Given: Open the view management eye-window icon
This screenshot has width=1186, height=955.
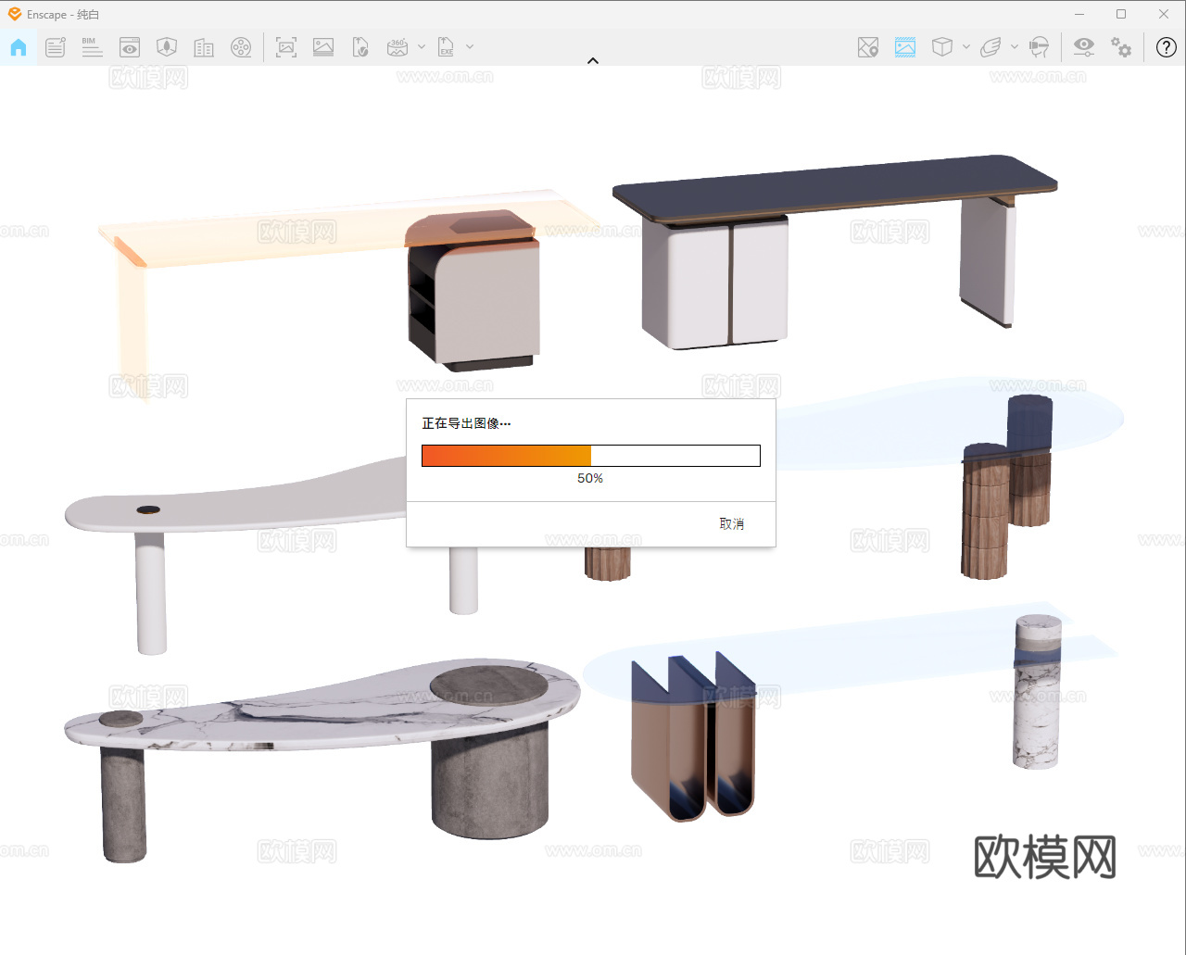Looking at the screenshot, I should (x=130, y=47).
